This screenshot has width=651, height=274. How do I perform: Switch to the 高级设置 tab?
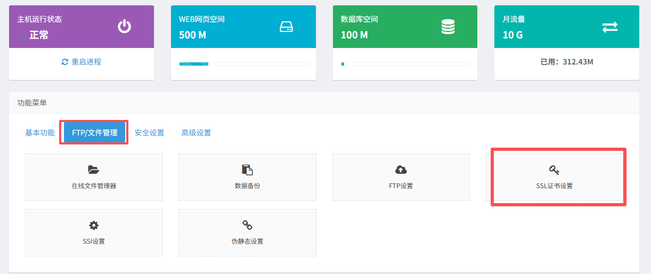pyautogui.click(x=196, y=133)
